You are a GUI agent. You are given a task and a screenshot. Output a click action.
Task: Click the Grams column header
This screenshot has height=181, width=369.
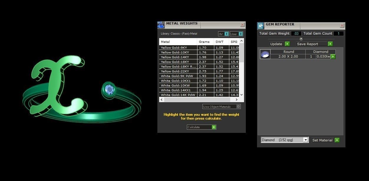tap(205, 42)
